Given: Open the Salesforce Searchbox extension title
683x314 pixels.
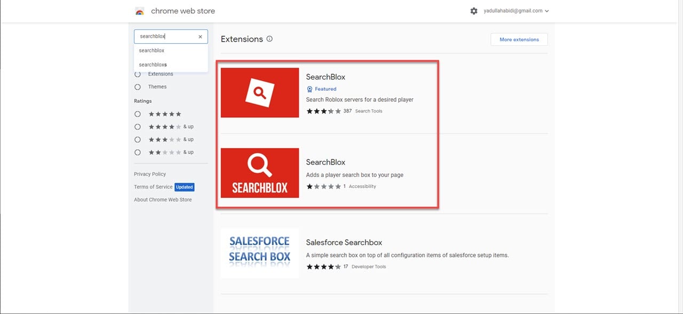Looking at the screenshot, I should (344, 243).
